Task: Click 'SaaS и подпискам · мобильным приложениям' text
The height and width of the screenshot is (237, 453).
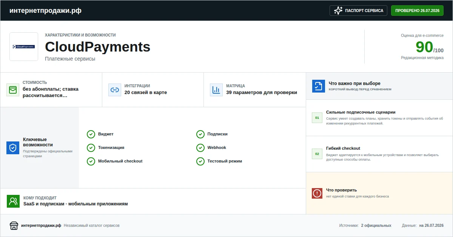Action: click(75, 204)
